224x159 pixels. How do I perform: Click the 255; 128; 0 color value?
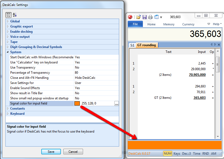[89, 103]
